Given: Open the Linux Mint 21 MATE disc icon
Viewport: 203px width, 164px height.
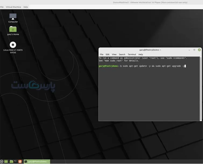Looking at the screenshot, I should pos(13,47).
